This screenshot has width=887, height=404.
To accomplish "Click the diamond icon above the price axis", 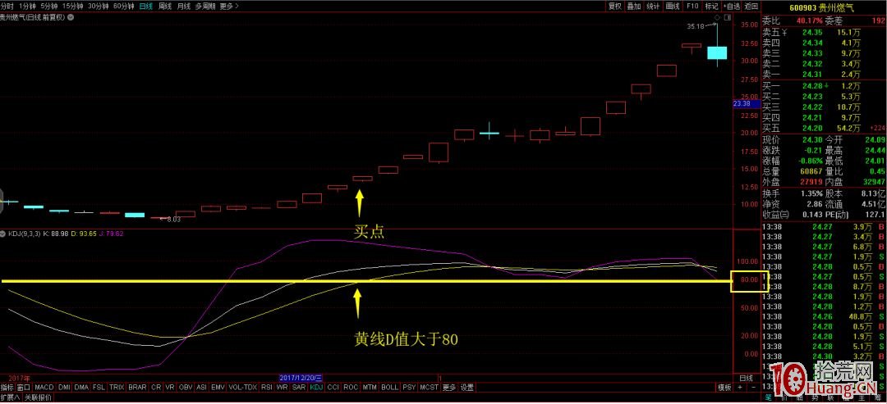I will point(716,18).
